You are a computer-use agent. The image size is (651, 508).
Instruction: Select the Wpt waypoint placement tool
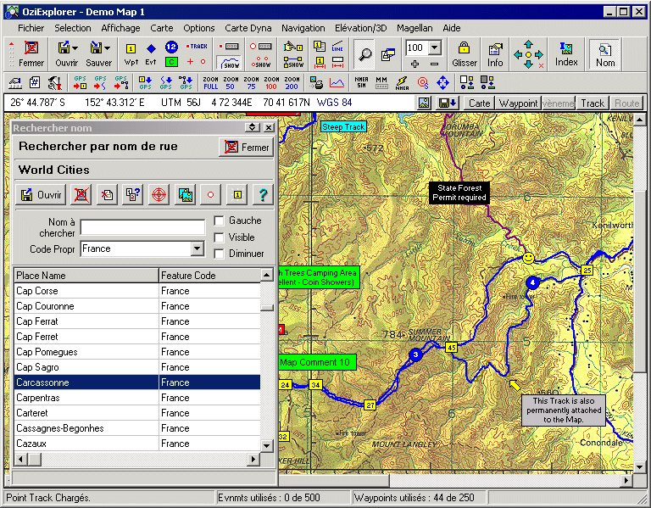[131, 54]
